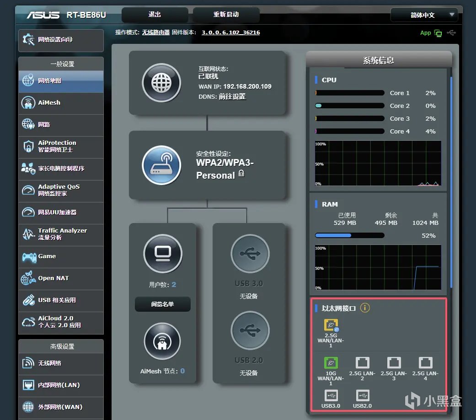Screen dimensions: 476x420
Task: Click the clients computer monitor icon
Action: 163,254
